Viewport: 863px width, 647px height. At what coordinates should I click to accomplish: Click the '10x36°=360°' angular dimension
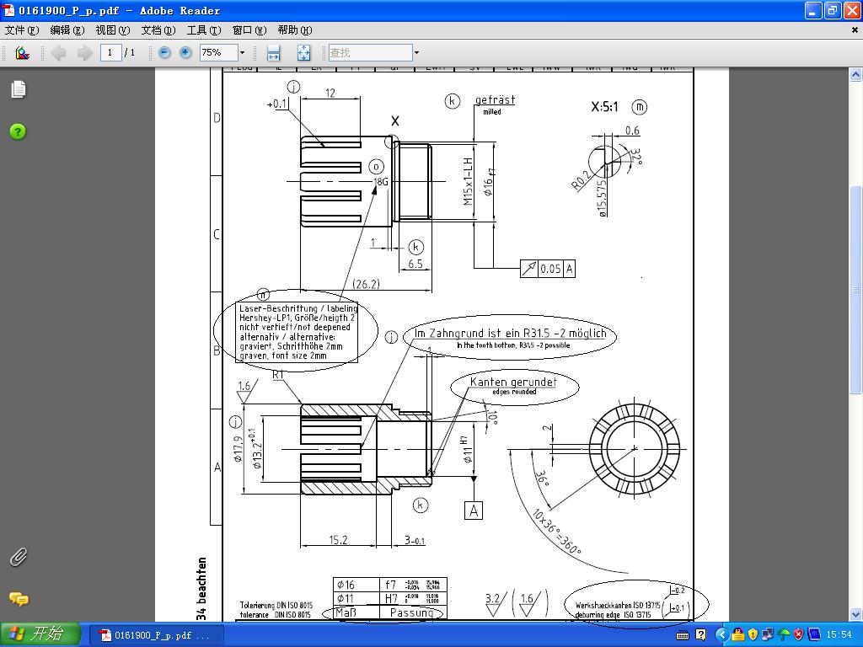(x=556, y=532)
